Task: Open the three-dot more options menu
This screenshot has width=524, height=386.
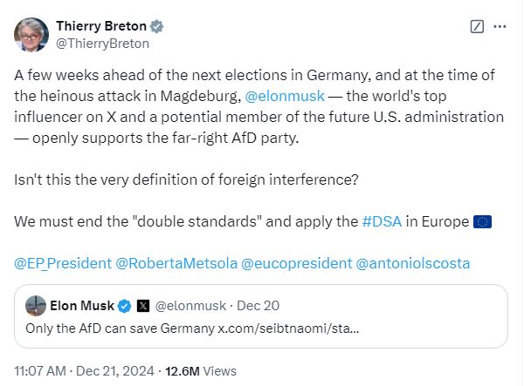Action: tap(500, 26)
